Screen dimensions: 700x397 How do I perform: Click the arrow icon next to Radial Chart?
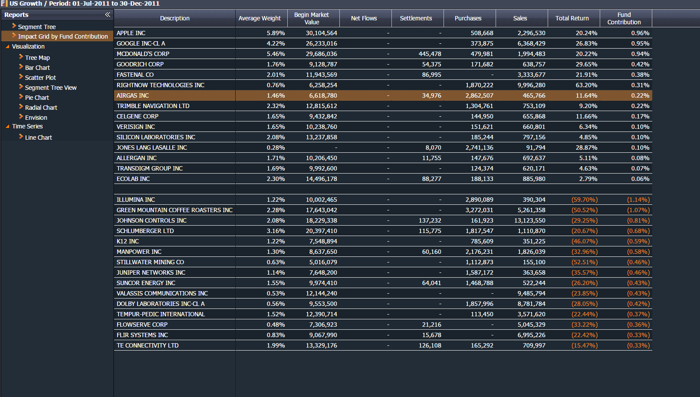coord(21,107)
